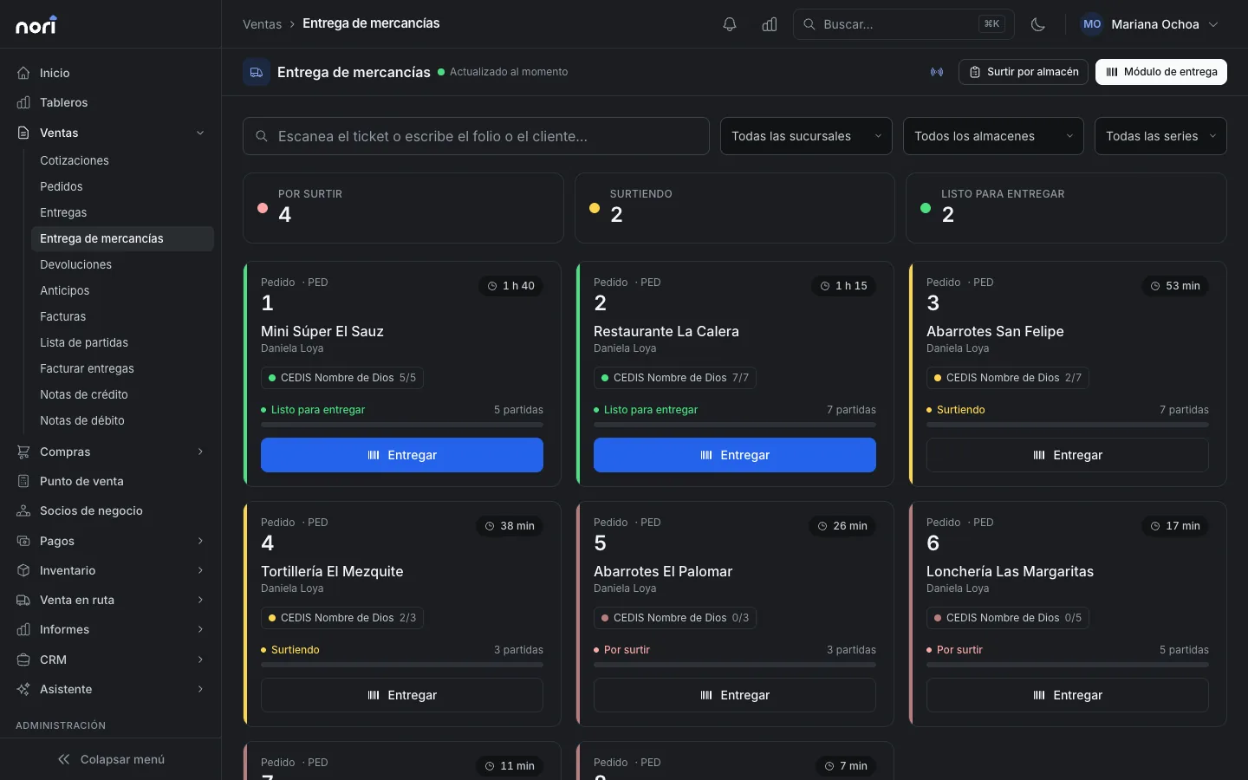Open the Todas las series dropdown
This screenshot has width=1248, height=780.
coord(1160,136)
